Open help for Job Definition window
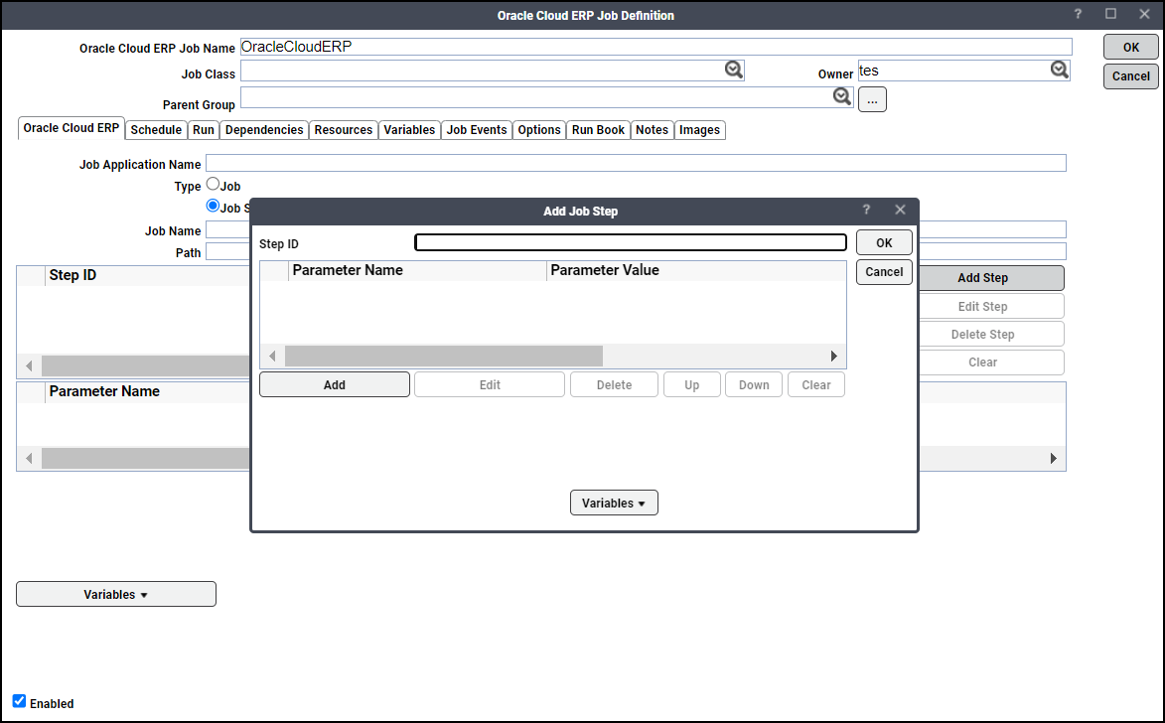The height and width of the screenshot is (723, 1165). click(x=1078, y=14)
